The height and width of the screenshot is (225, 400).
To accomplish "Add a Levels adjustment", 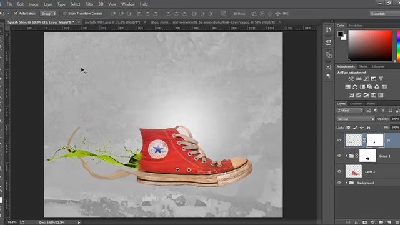I will 359,79.
